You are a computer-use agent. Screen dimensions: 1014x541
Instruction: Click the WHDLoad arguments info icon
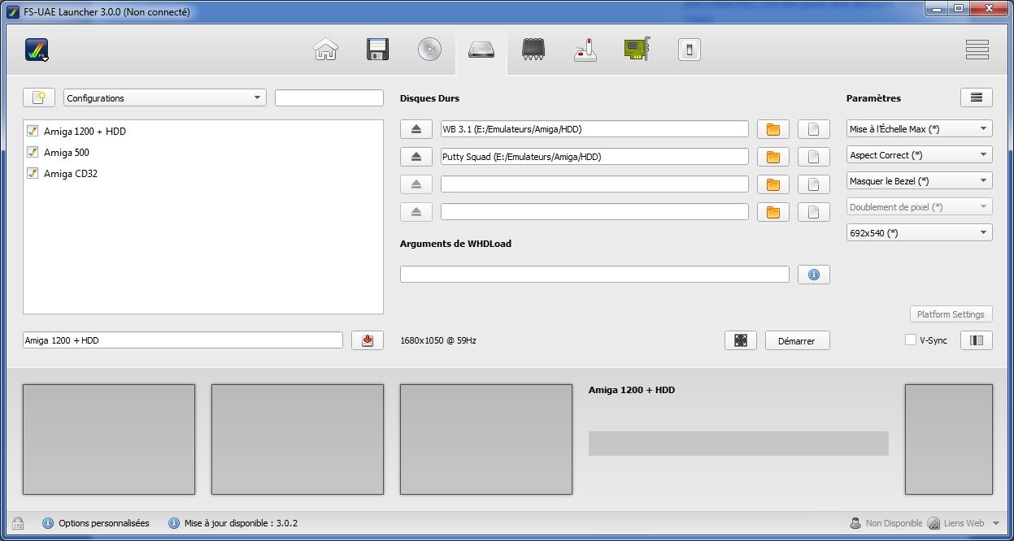pos(813,275)
